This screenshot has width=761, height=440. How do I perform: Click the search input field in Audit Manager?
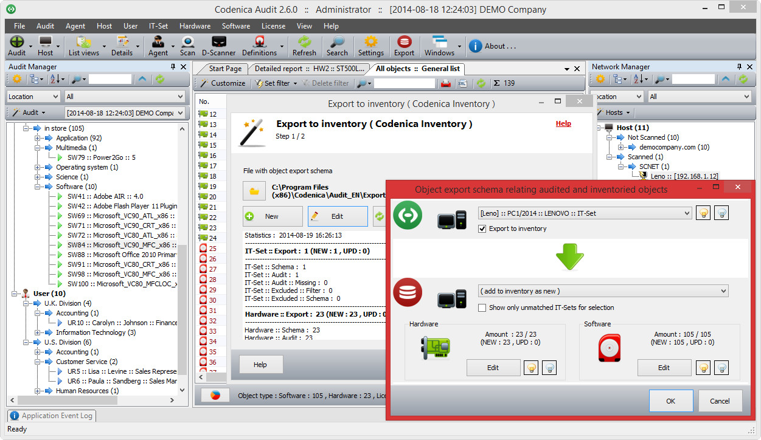[x=110, y=79]
